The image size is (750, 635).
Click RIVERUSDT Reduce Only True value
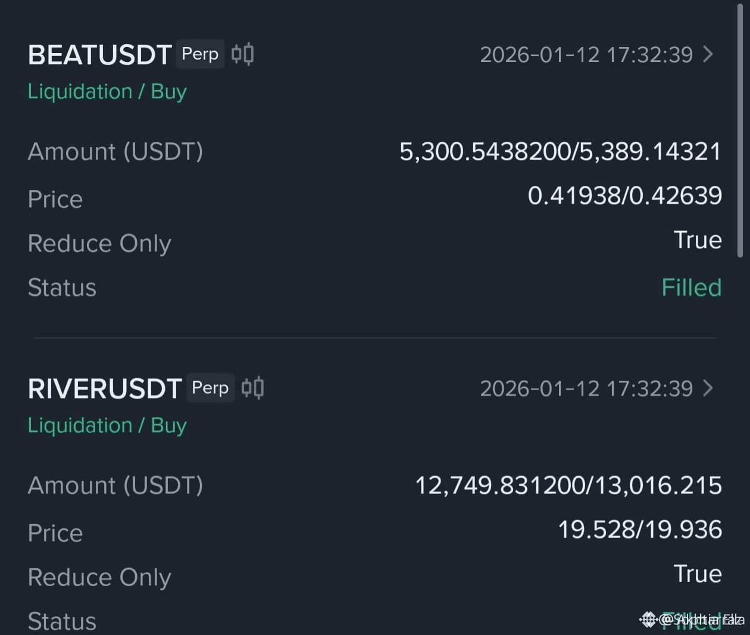pos(698,574)
